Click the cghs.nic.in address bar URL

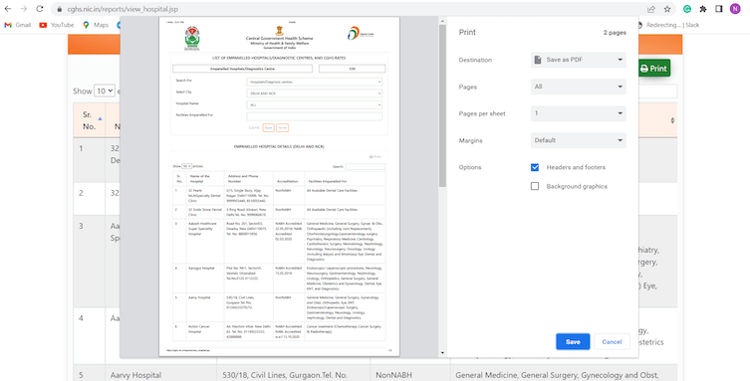[123, 9]
